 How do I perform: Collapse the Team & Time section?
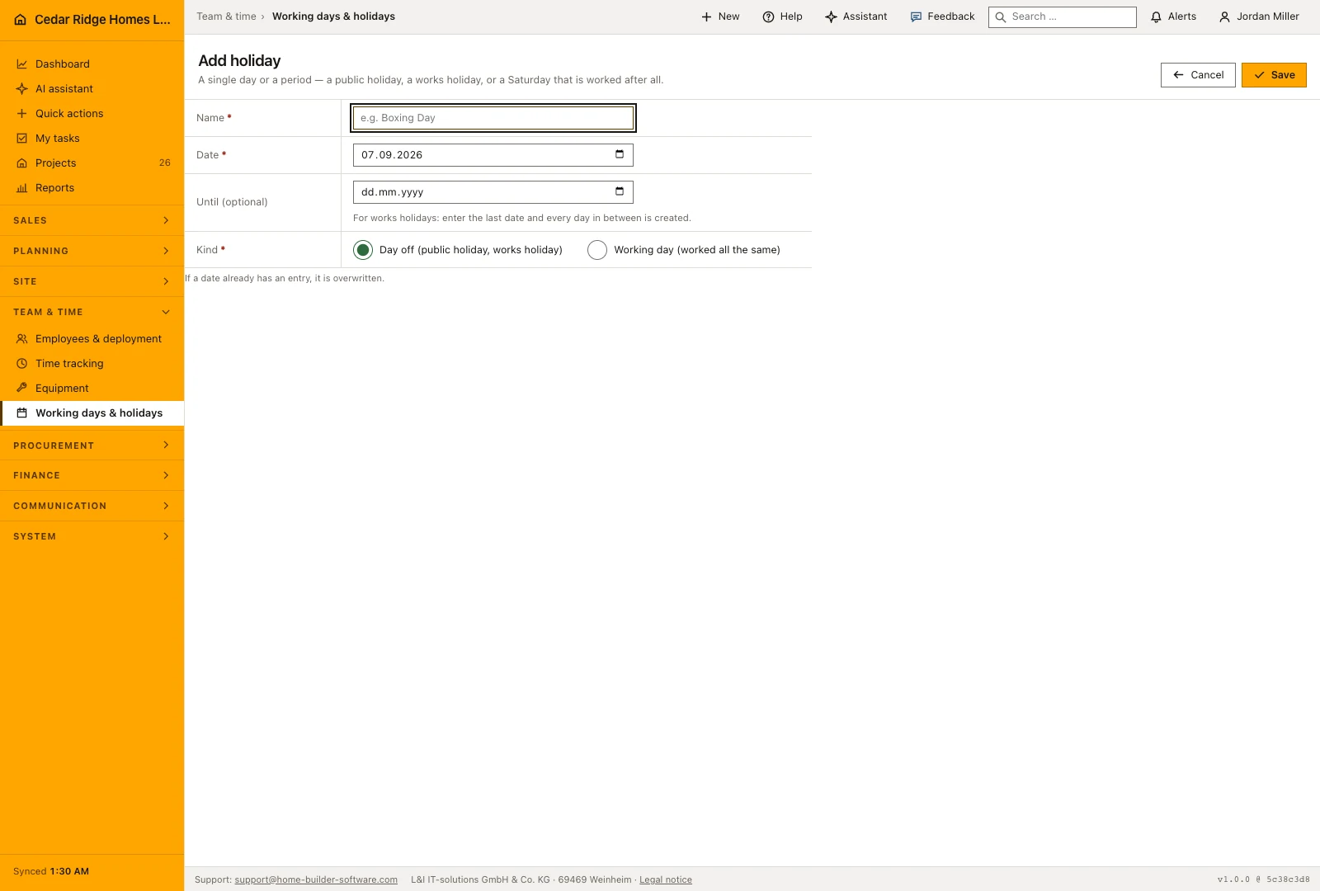[92, 312]
